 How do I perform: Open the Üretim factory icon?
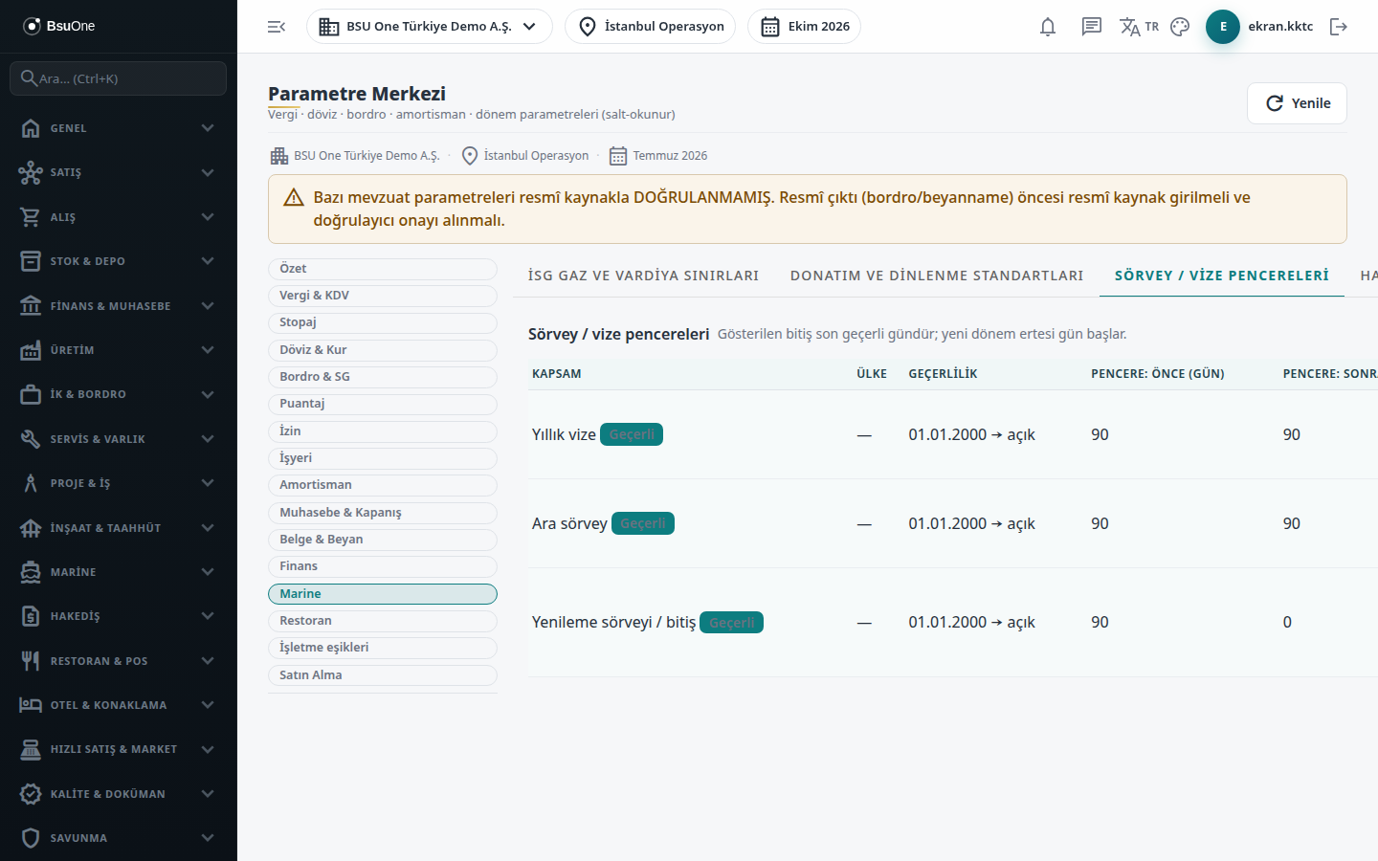[x=31, y=350]
